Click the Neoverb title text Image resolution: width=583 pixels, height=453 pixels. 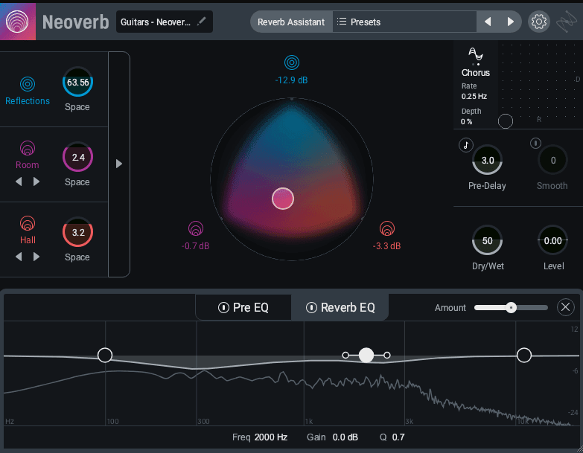(x=75, y=22)
